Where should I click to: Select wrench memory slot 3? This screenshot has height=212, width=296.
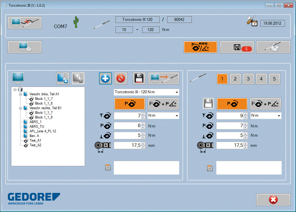pos(248,79)
